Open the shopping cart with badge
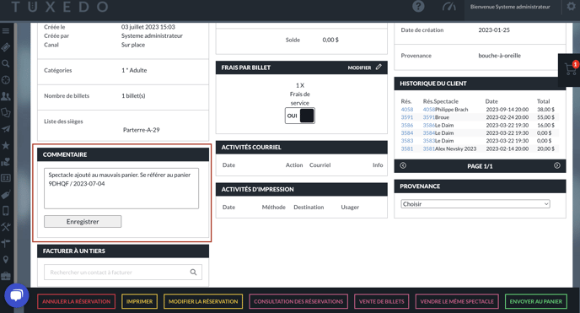 pyautogui.click(x=571, y=69)
